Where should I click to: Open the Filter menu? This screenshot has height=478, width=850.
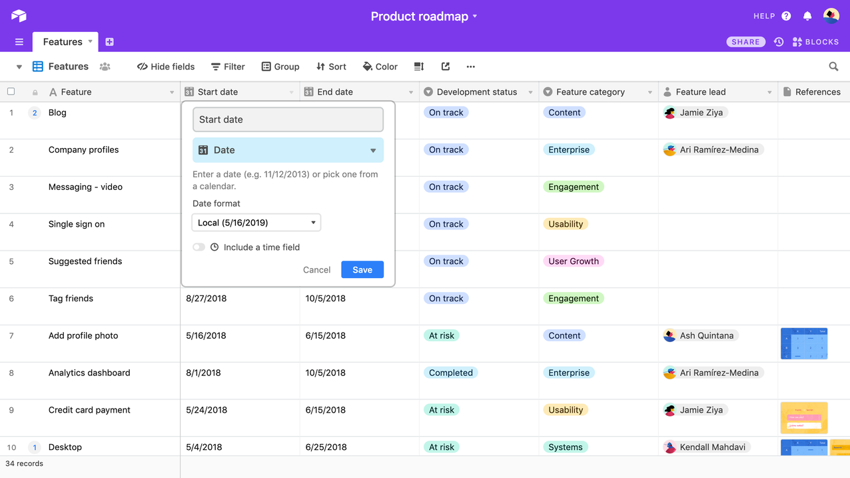point(228,67)
